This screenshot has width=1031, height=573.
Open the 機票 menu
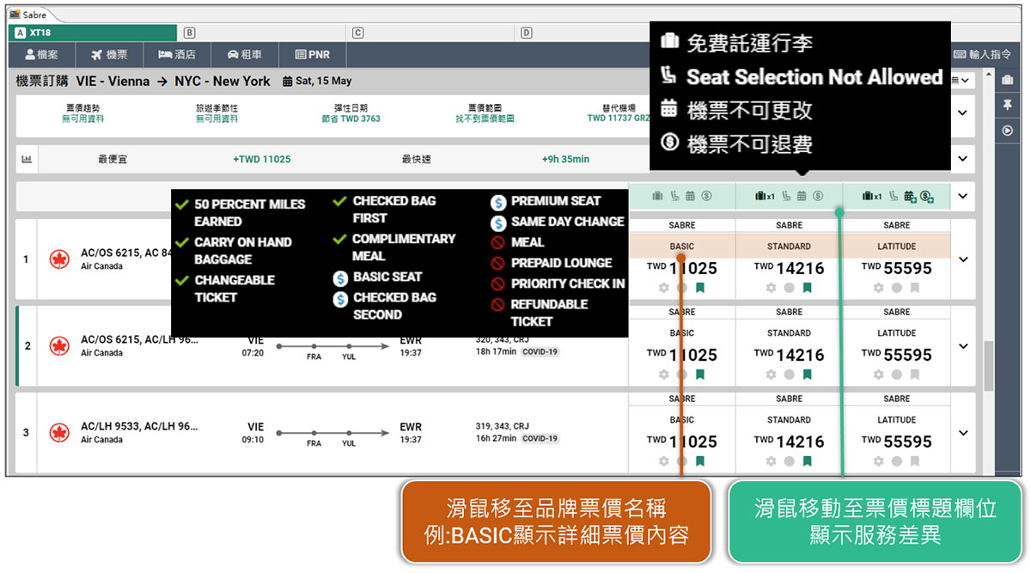109,54
